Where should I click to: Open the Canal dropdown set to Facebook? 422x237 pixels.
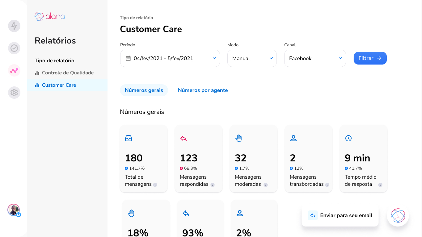tap(315, 58)
